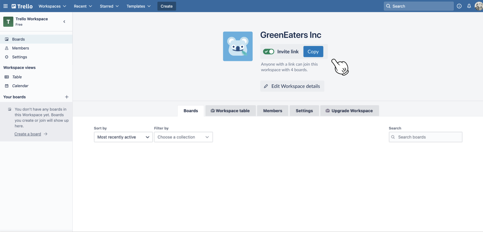Viewport: 483px width, 232px height.
Task: Expand the Templates menu
Action: click(x=139, y=6)
